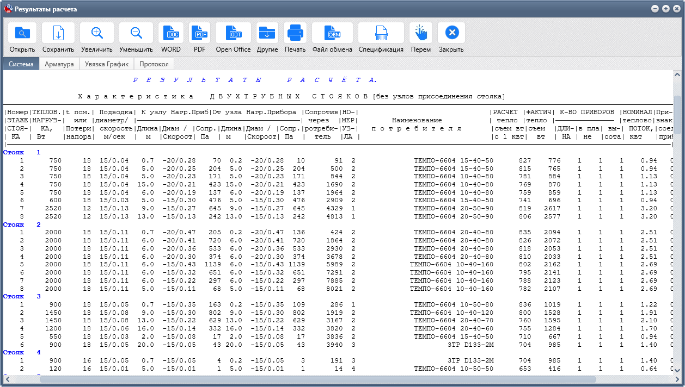
Task: Click 'ТЕМПО-6604 20-40-60' consumer name
Action: (454, 328)
